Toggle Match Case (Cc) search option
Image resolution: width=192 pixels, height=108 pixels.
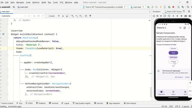tap(34, 16)
